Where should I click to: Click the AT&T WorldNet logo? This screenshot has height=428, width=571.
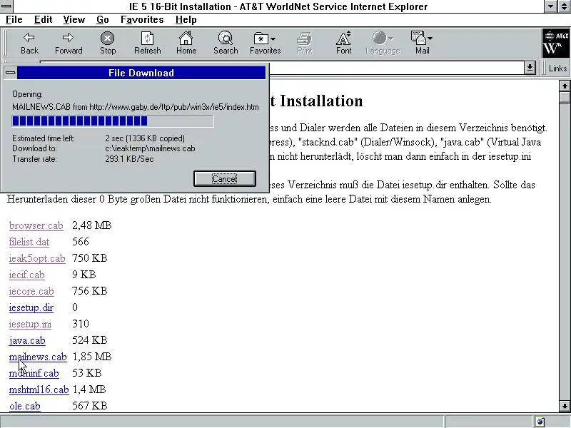point(556,43)
